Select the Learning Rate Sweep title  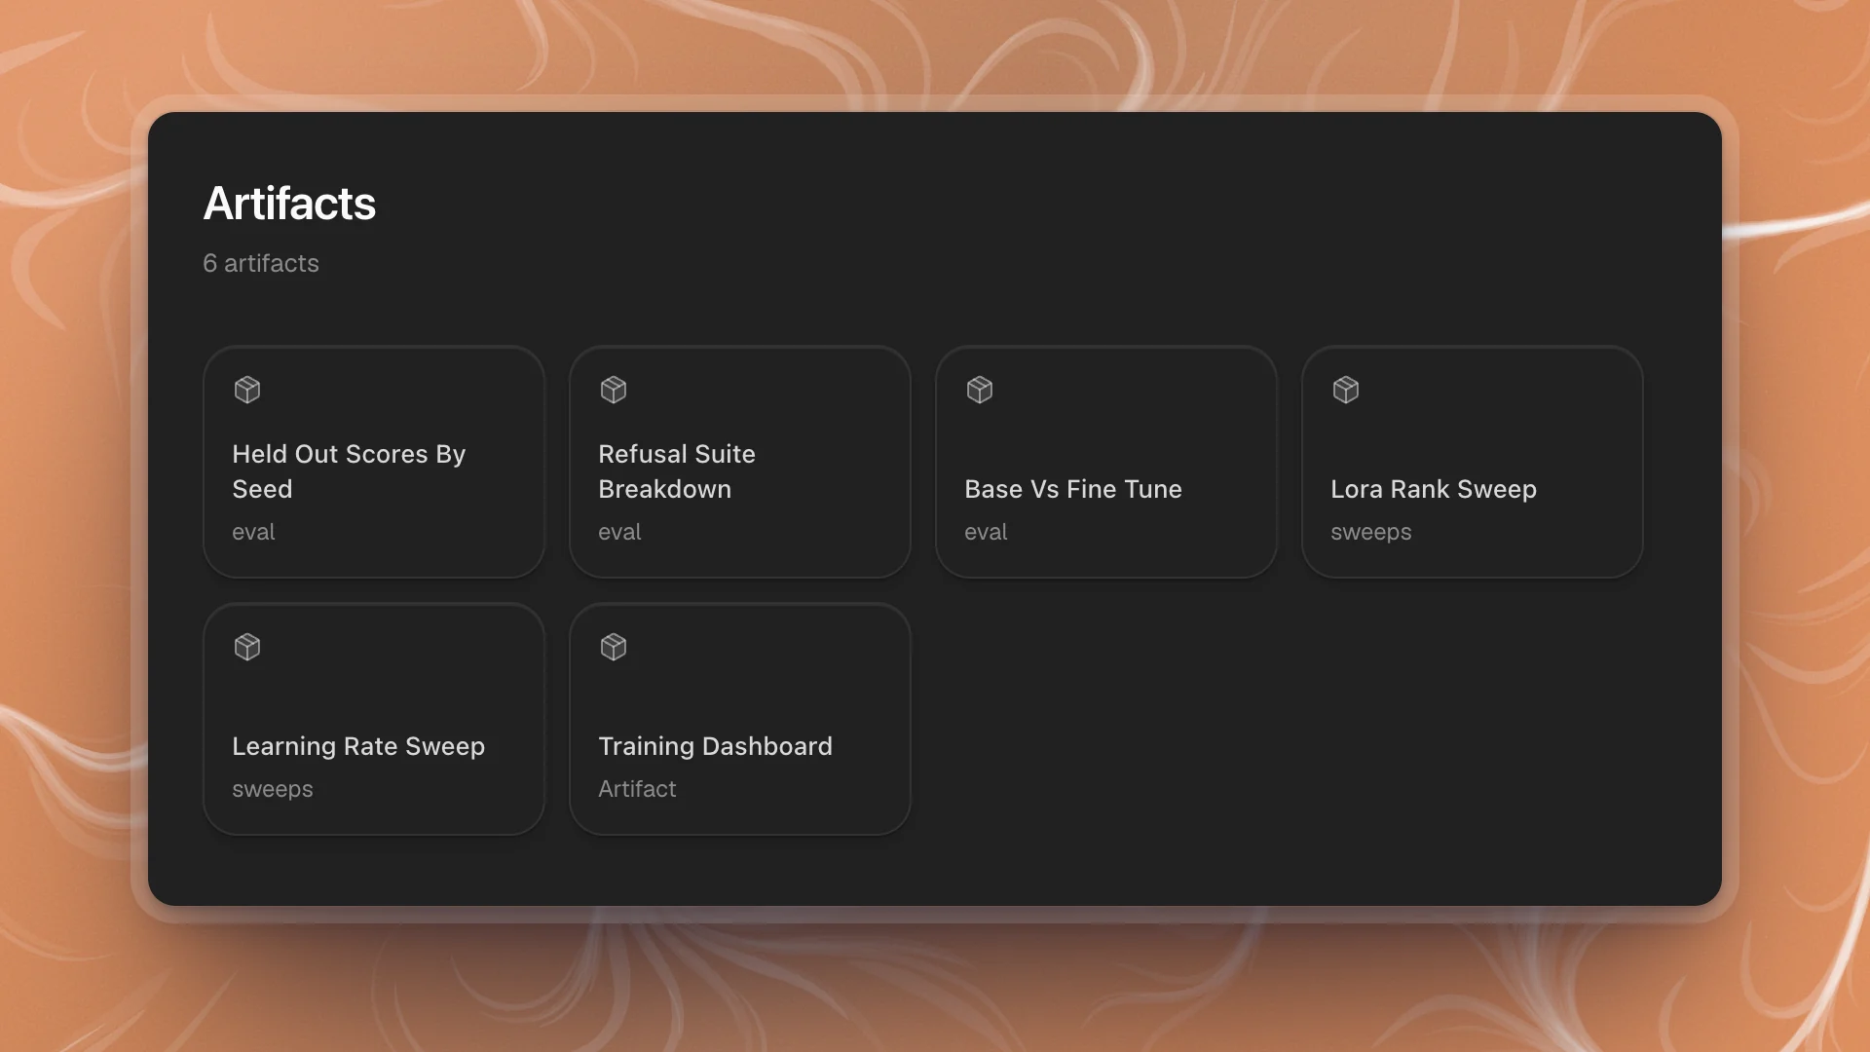(x=358, y=746)
